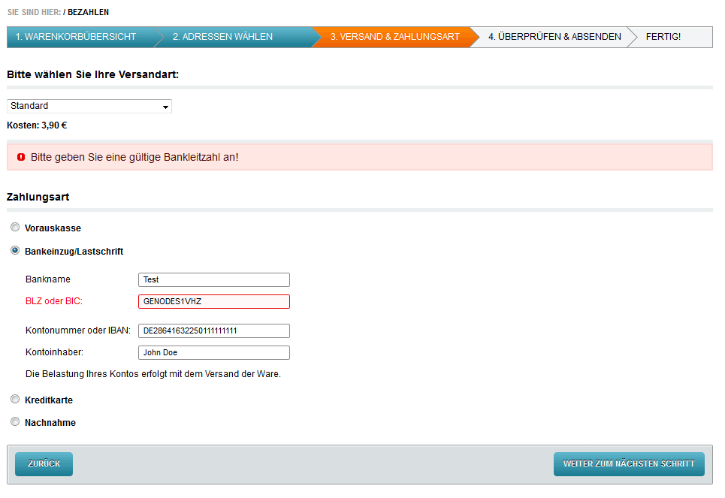
Task: Switch to step 2 Adressen wählen
Action: [x=222, y=37]
